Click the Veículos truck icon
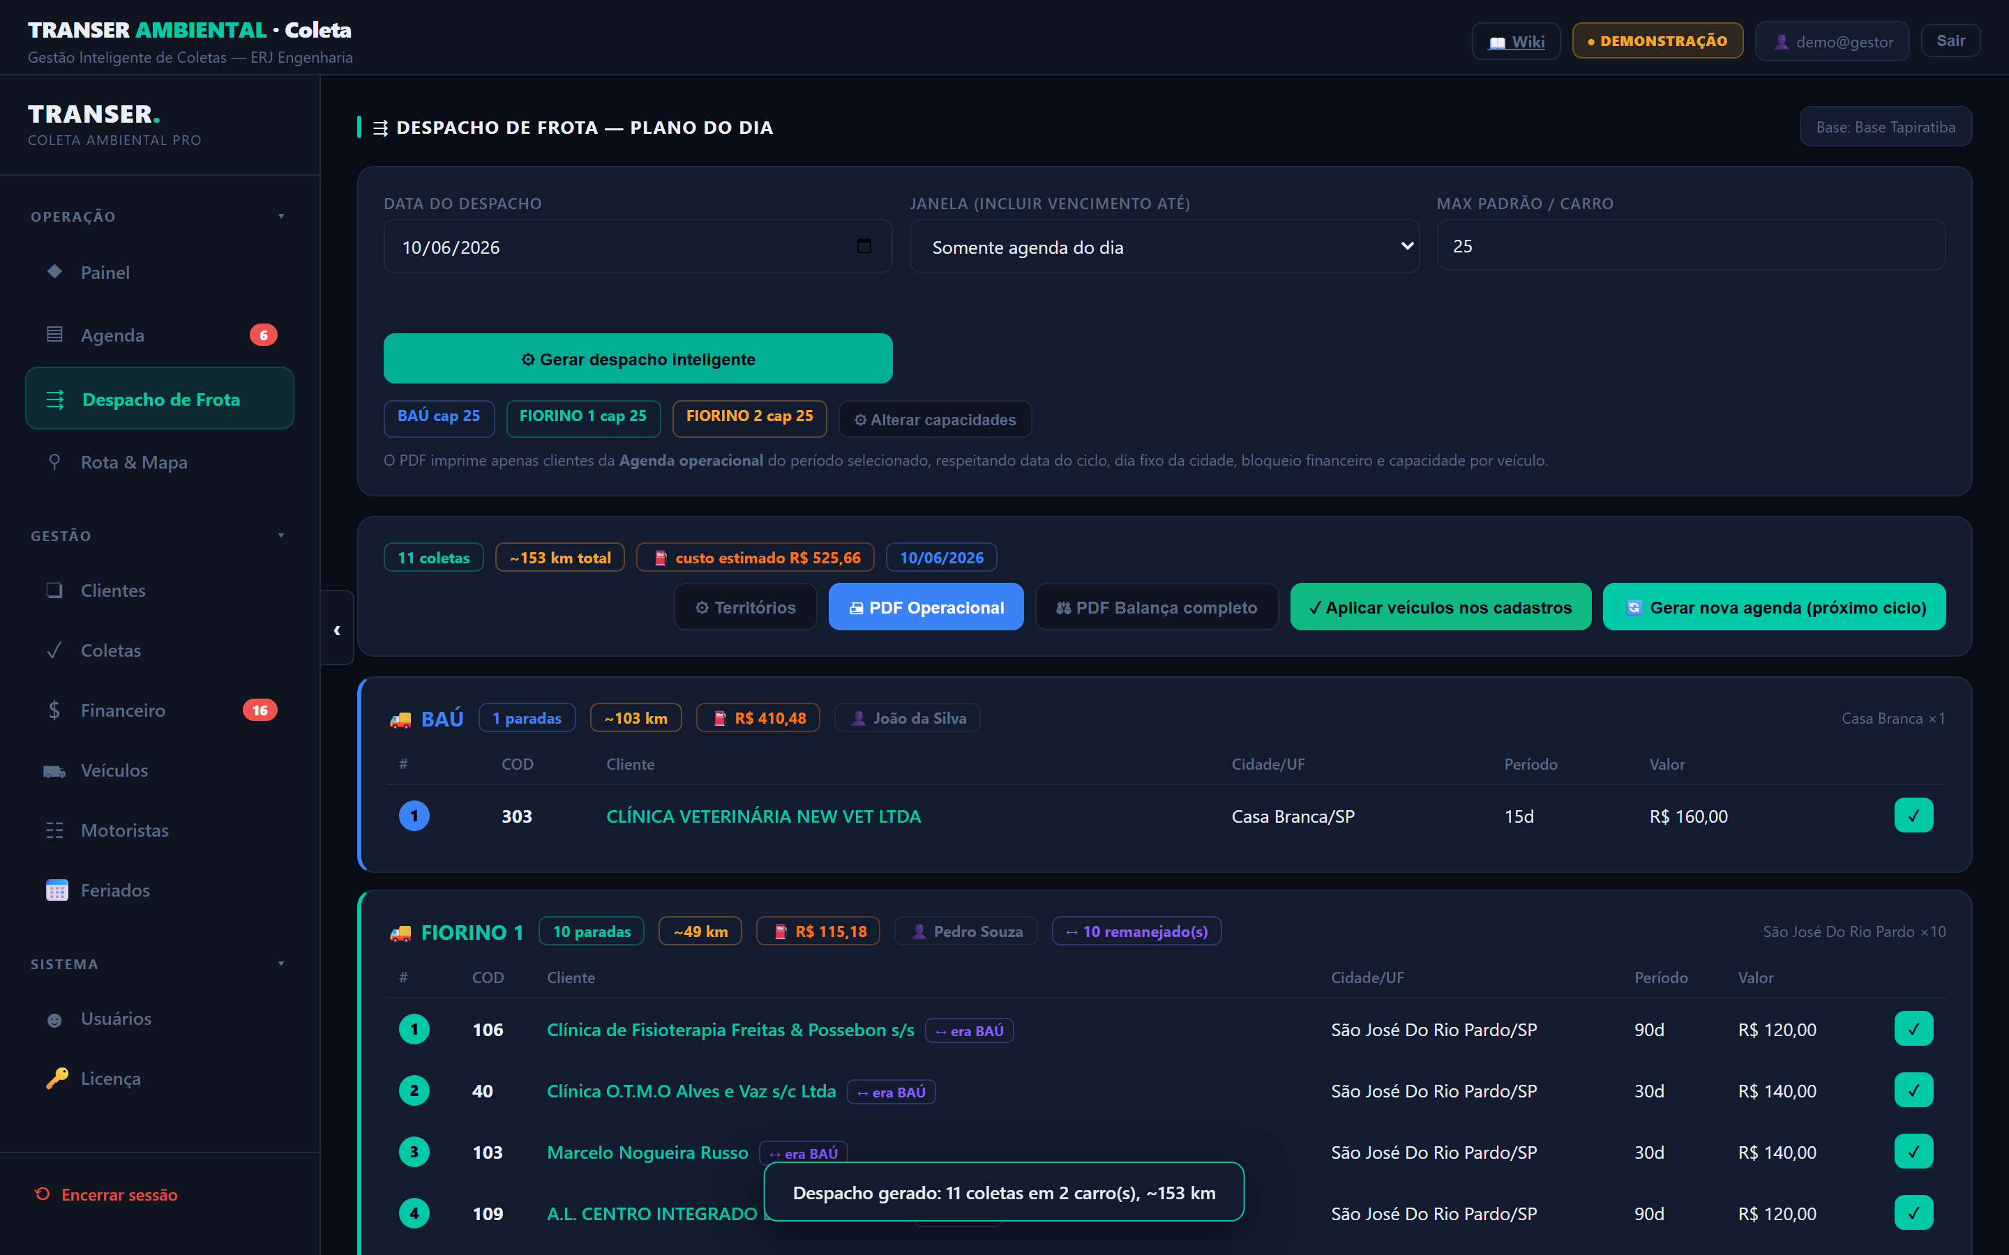This screenshot has height=1255, width=2009. (55, 771)
